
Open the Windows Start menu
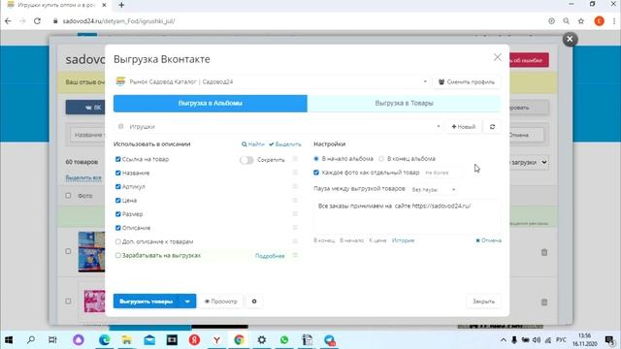[9, 340]
